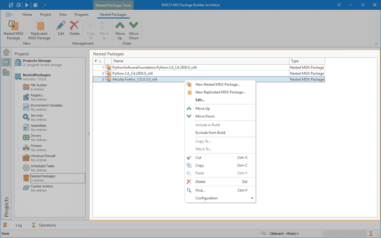Click the status bar chat messages icon
This screenshot has width=381, height=238.
[x=264, y=233]
